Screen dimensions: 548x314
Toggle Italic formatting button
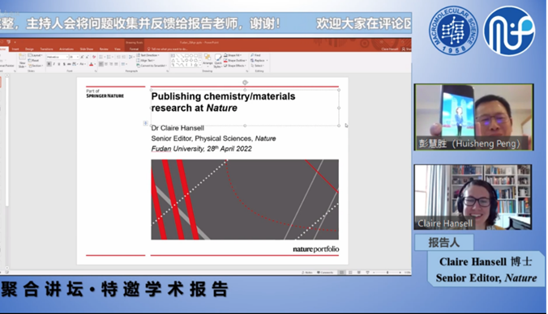pos(54,64)
